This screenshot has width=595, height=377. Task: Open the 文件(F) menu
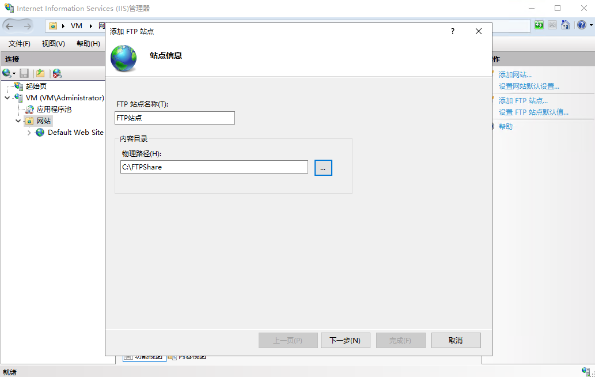pos(20,44)
